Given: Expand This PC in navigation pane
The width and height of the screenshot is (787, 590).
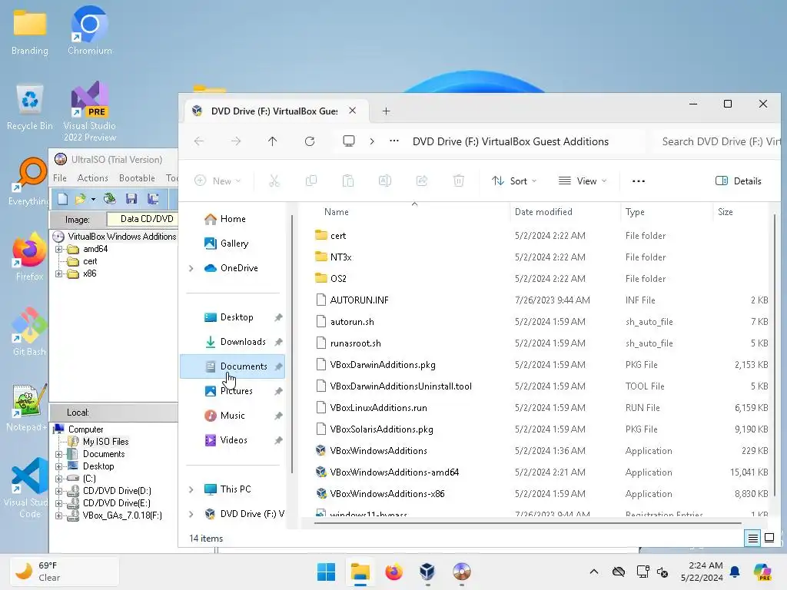Looking at the screenshot, I should tap(191, 489).
